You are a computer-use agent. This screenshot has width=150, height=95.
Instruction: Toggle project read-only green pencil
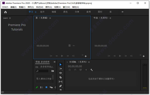[x=37, y=87]
